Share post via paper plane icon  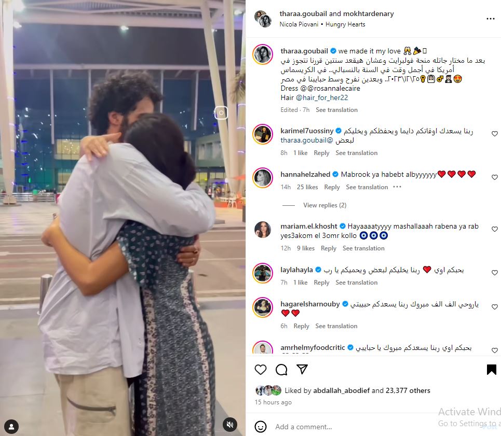click(302, 369)
